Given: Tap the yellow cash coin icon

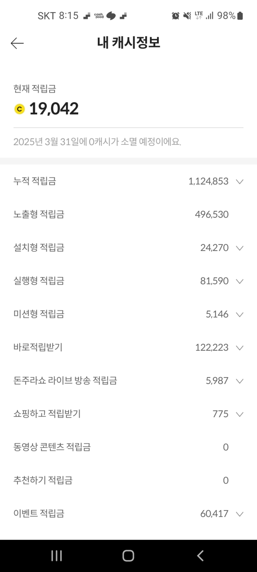Looking at the screenshot, I should point(20,109).
